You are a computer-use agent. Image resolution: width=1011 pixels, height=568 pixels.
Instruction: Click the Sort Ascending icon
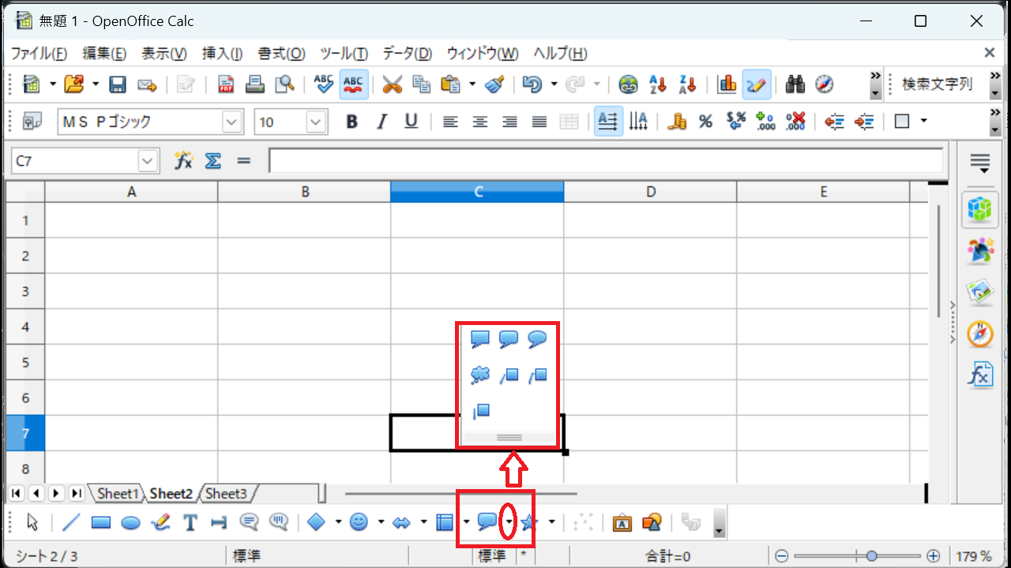click(x=658, y=84)
